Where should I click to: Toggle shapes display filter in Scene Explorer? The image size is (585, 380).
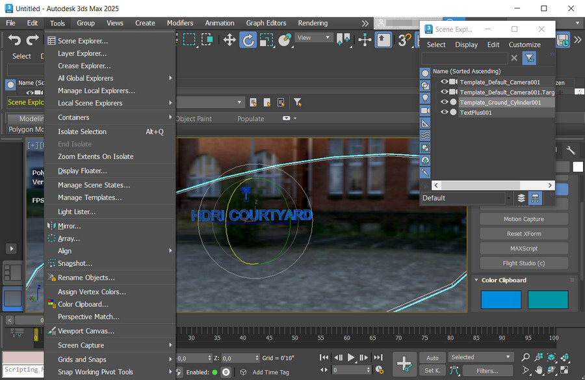(425, 86)
